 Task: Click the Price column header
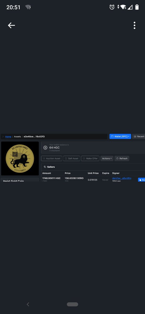pyautogui.click(x=68, y=173)
